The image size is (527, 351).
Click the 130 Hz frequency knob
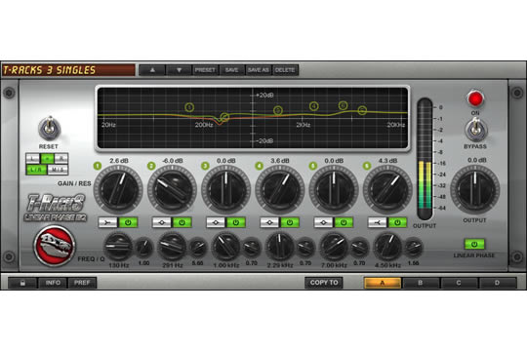[118, 247]
